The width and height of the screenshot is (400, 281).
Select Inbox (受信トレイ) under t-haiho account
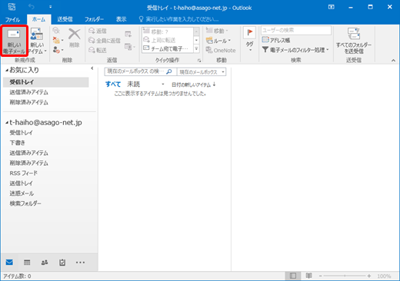coord(21,133)
